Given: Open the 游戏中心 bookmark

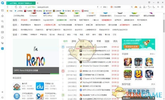Looking at the screenshot, I should (76, 11).
